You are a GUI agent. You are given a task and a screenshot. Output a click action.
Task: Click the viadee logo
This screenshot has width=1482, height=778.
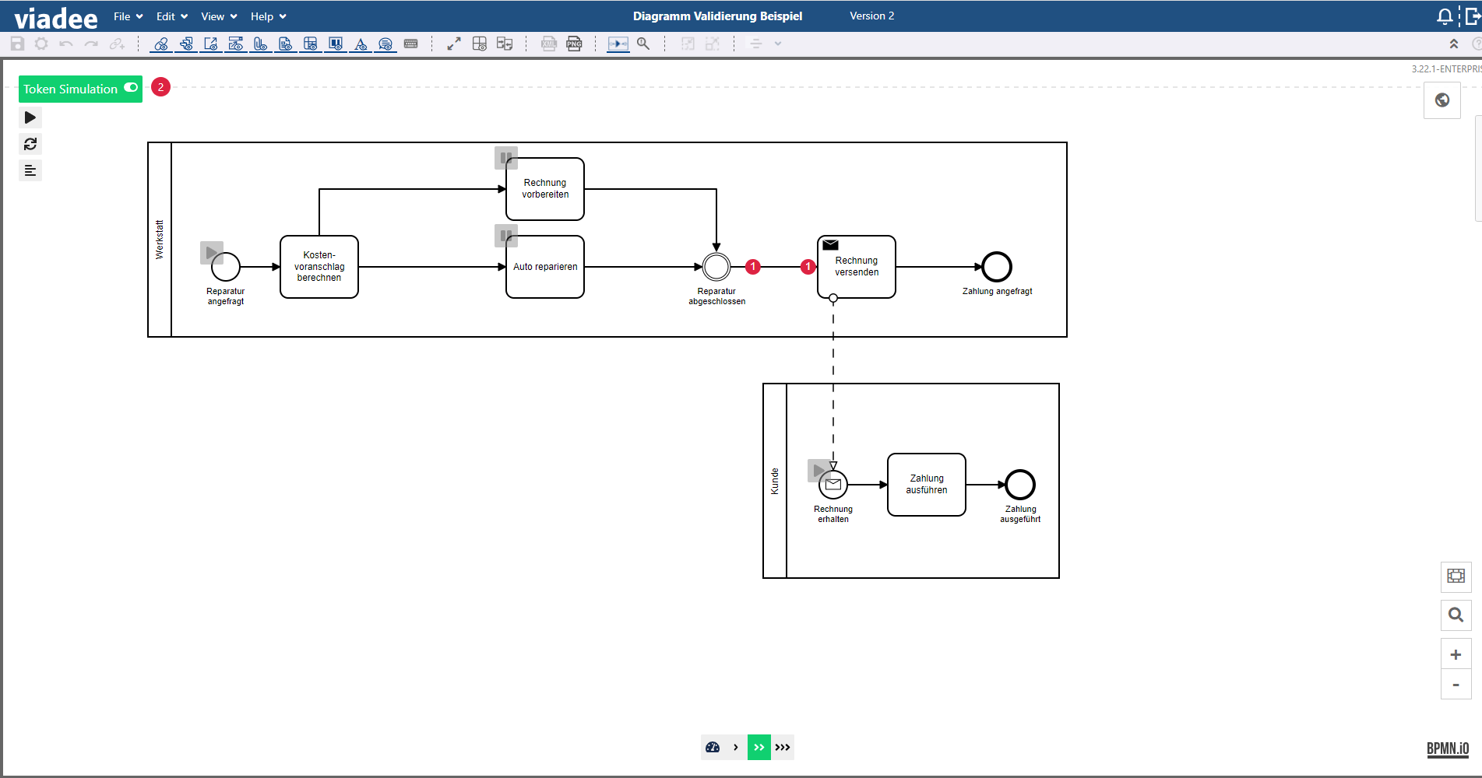coord(56,17)
